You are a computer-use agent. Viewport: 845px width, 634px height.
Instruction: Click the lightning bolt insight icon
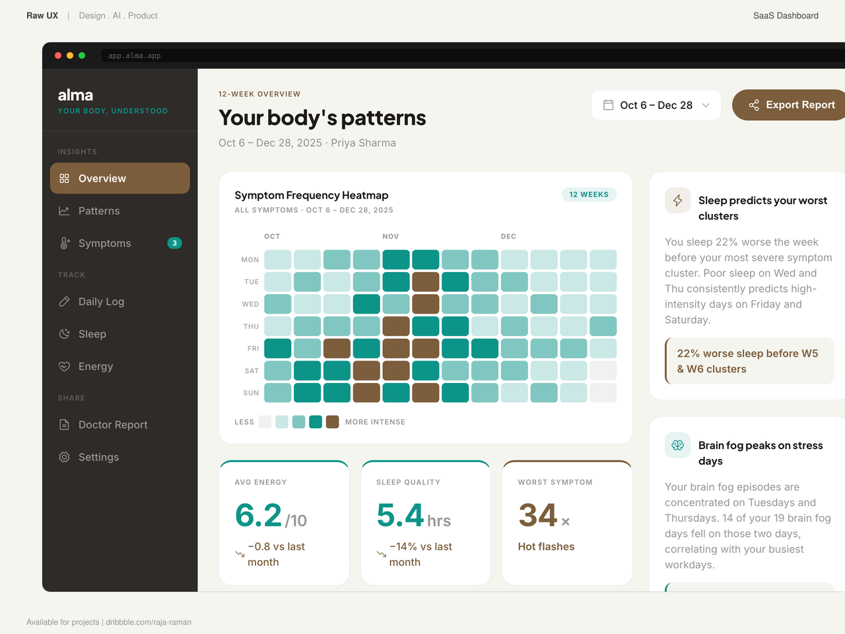click(x=678, y=201)
